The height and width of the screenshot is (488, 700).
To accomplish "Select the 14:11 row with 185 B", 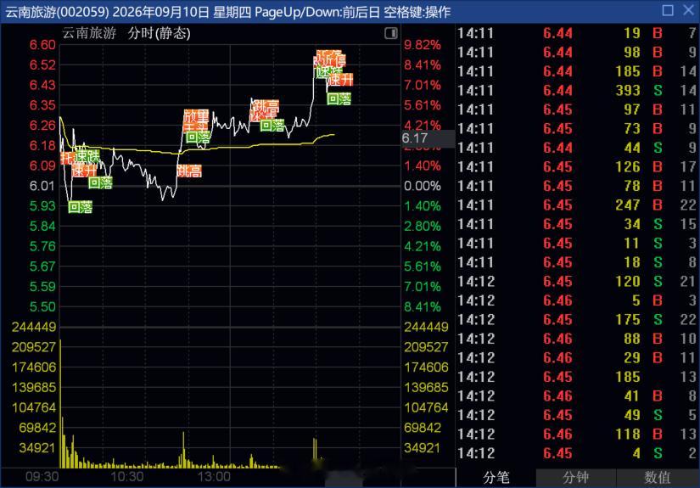I will [x=577, y=71].
